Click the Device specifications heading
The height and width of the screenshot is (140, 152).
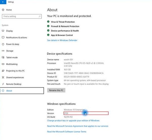click(60, 54)
